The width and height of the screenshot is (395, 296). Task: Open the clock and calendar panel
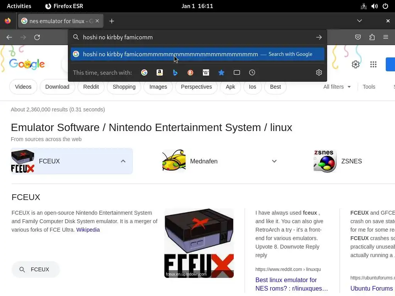197,6
